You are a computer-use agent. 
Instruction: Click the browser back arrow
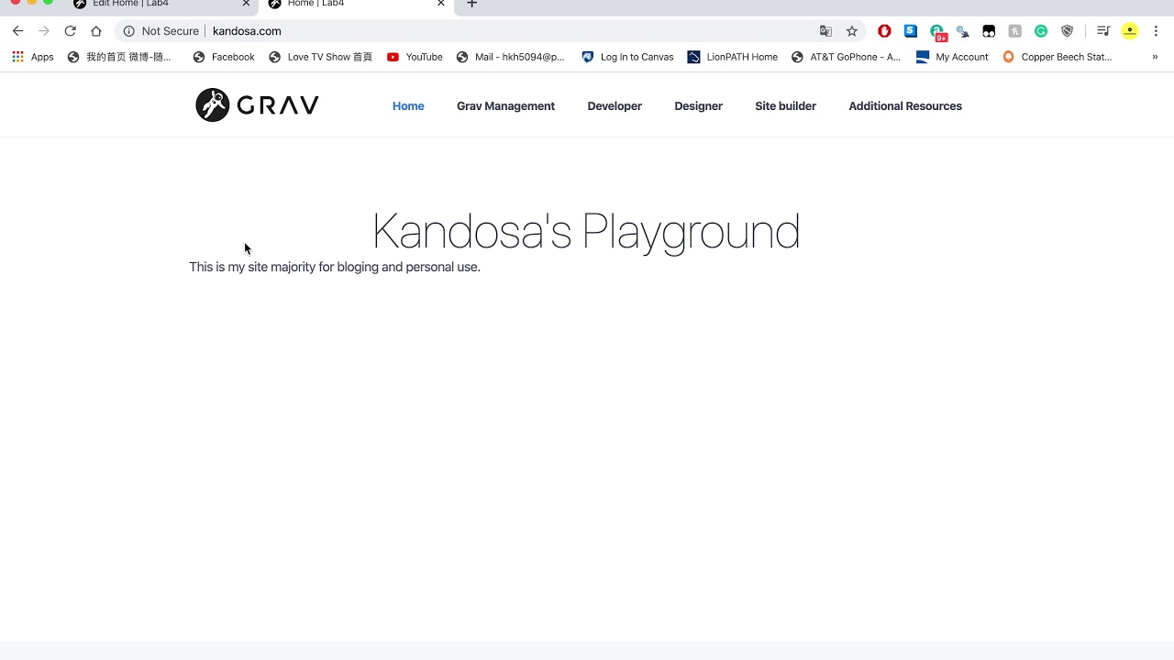point(17,31)
